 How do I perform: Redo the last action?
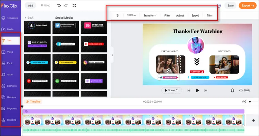[66, 6]
